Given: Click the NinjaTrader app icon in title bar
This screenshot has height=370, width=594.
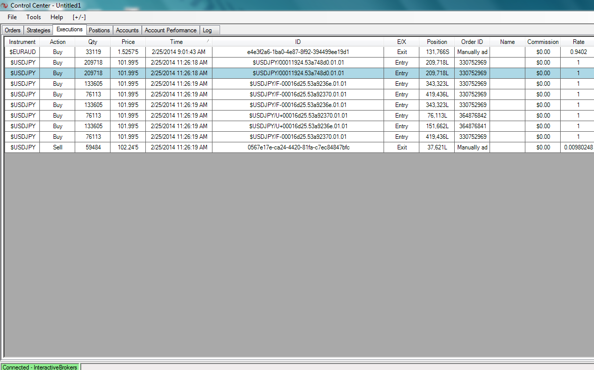Looking at the screenshot, I should click(4, 6).
